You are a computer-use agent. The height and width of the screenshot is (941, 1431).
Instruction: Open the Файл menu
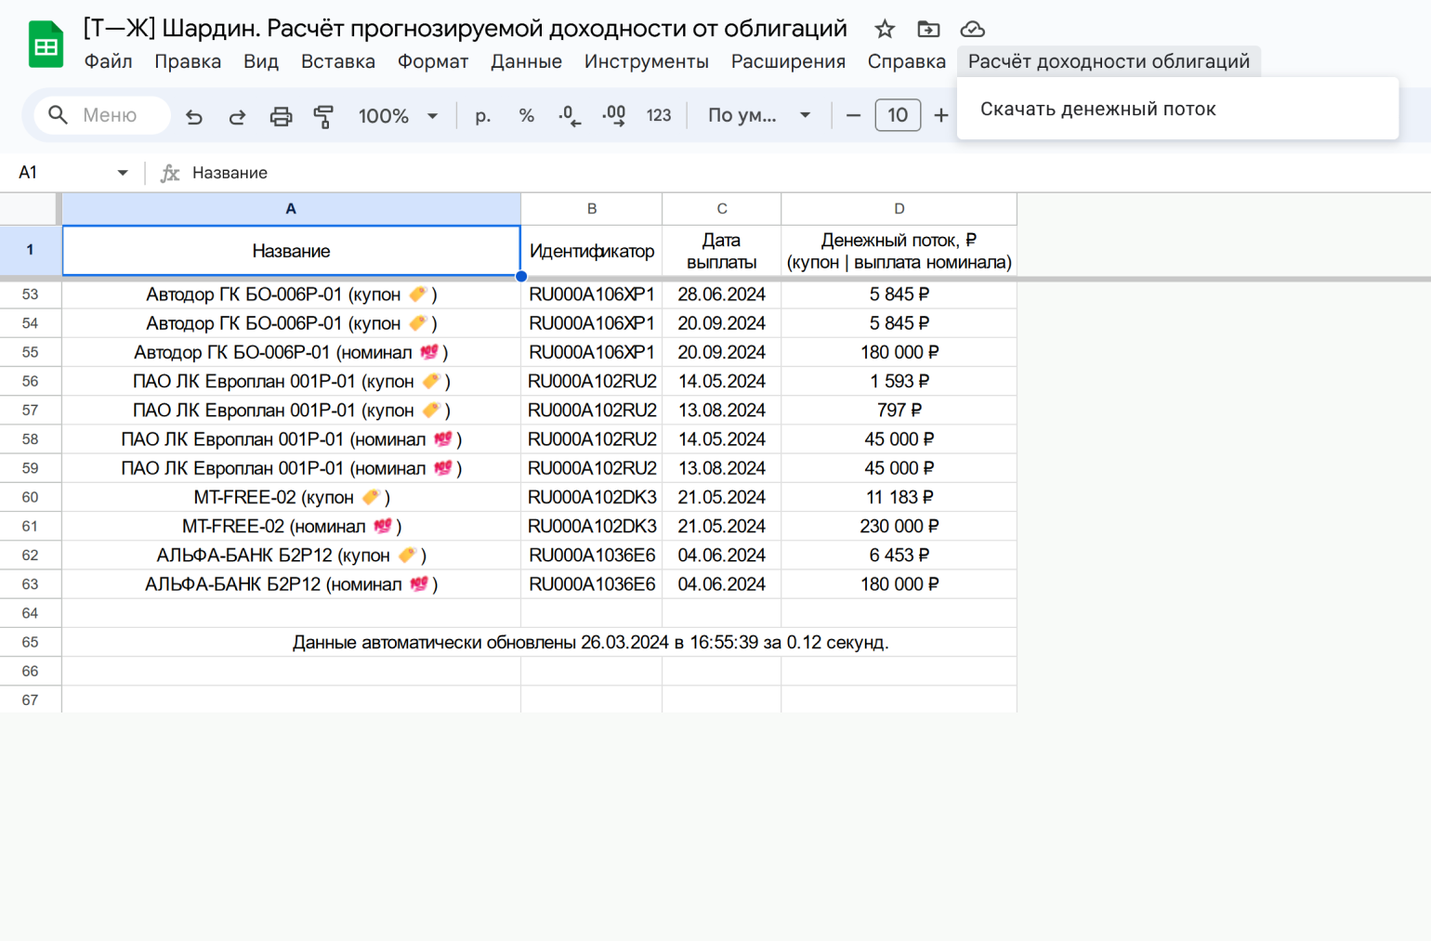108,61
